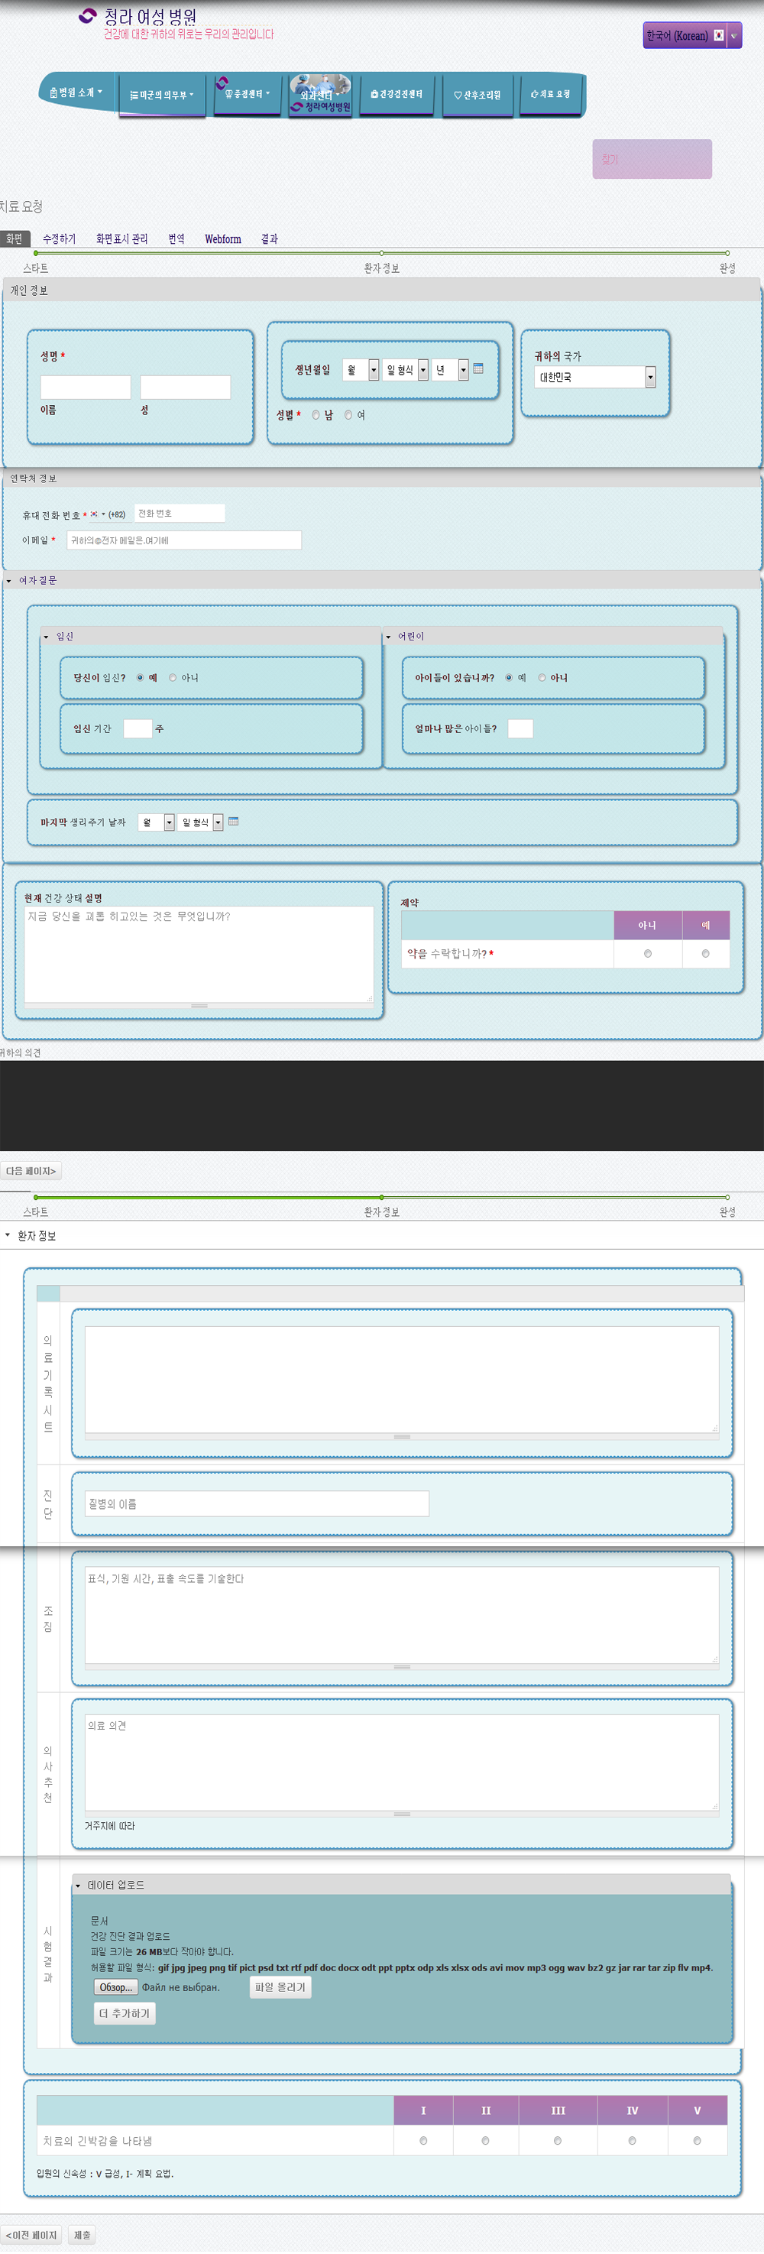Select 아니 for 아이들이 있습니까 question
Screen dimensions: 764x2254
pyautogui.click(x=542, y=677)
